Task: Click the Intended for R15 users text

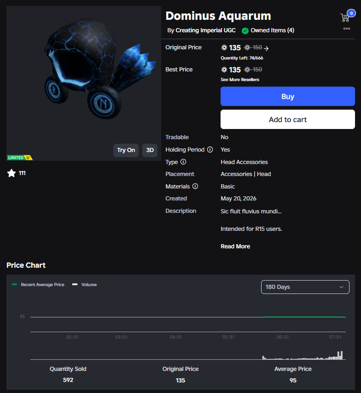Action: click(x=251, y=229)
